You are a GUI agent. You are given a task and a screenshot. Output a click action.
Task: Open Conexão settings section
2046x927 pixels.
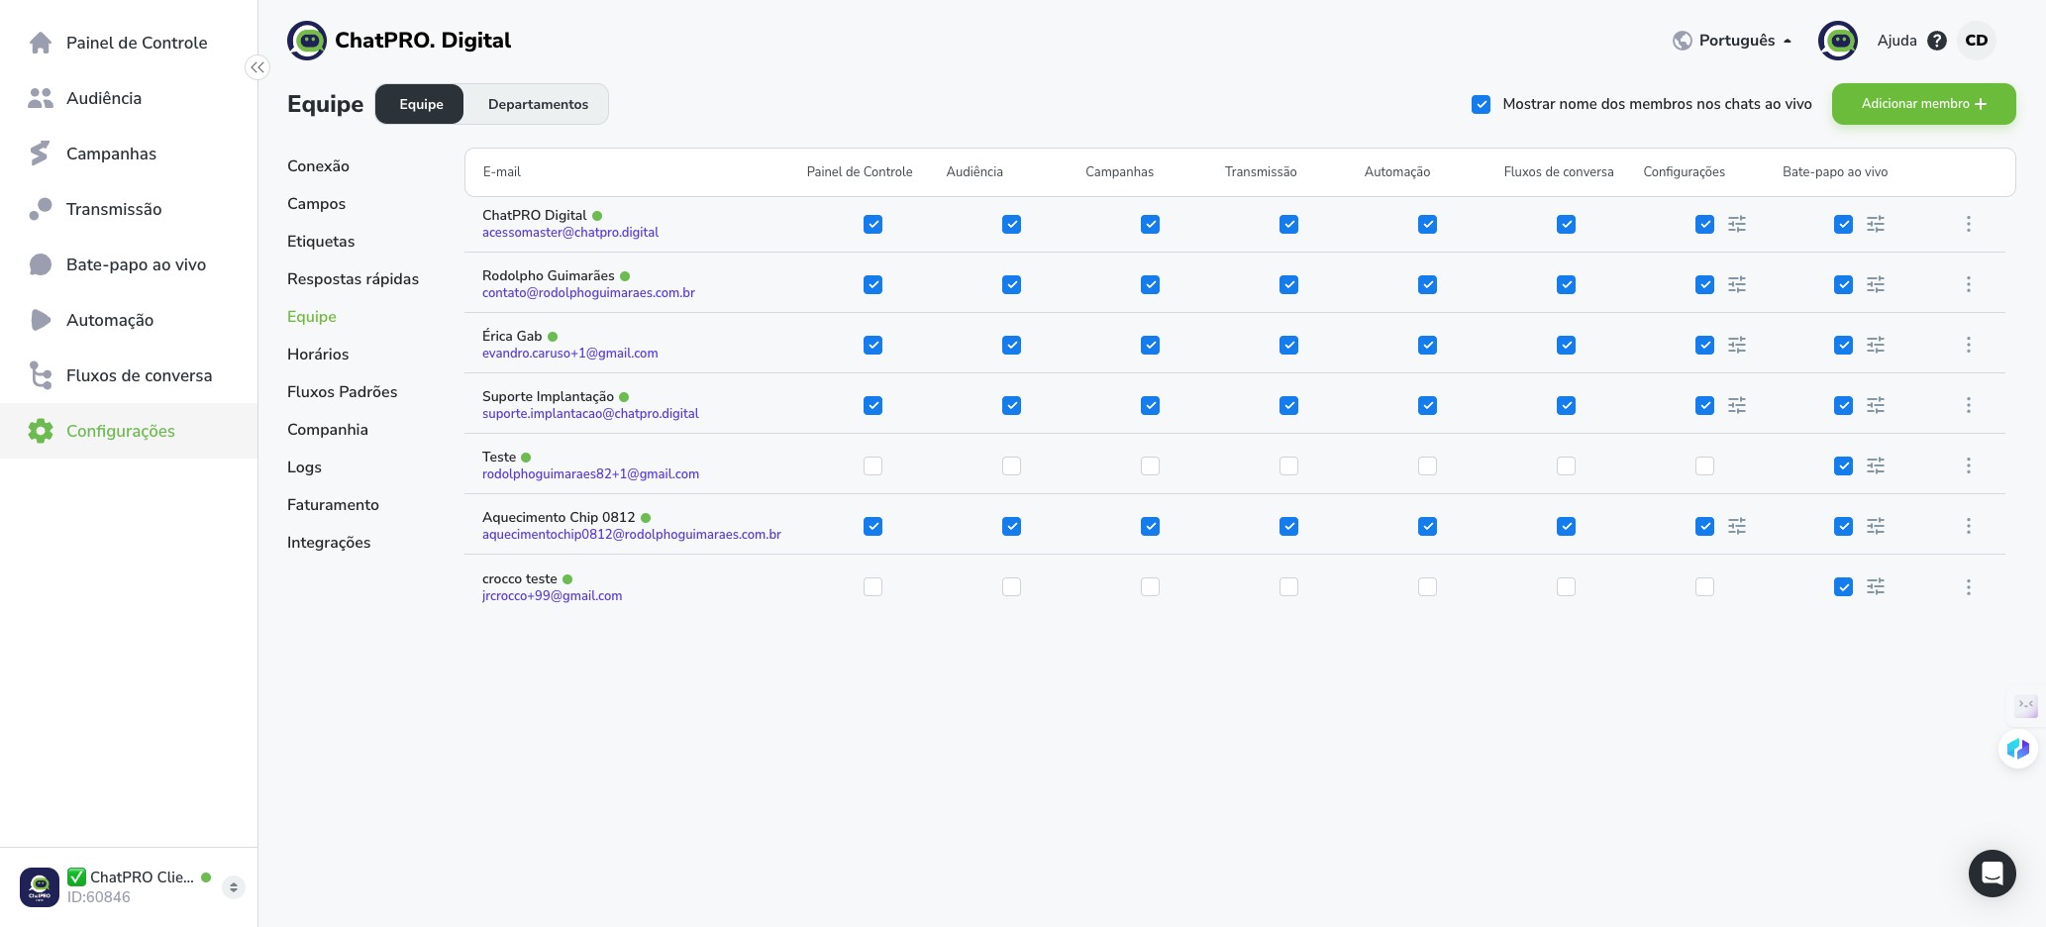coord(318,166)
